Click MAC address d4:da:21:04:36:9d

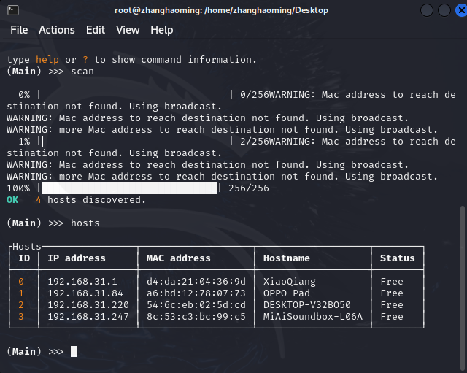pos(196,282)
